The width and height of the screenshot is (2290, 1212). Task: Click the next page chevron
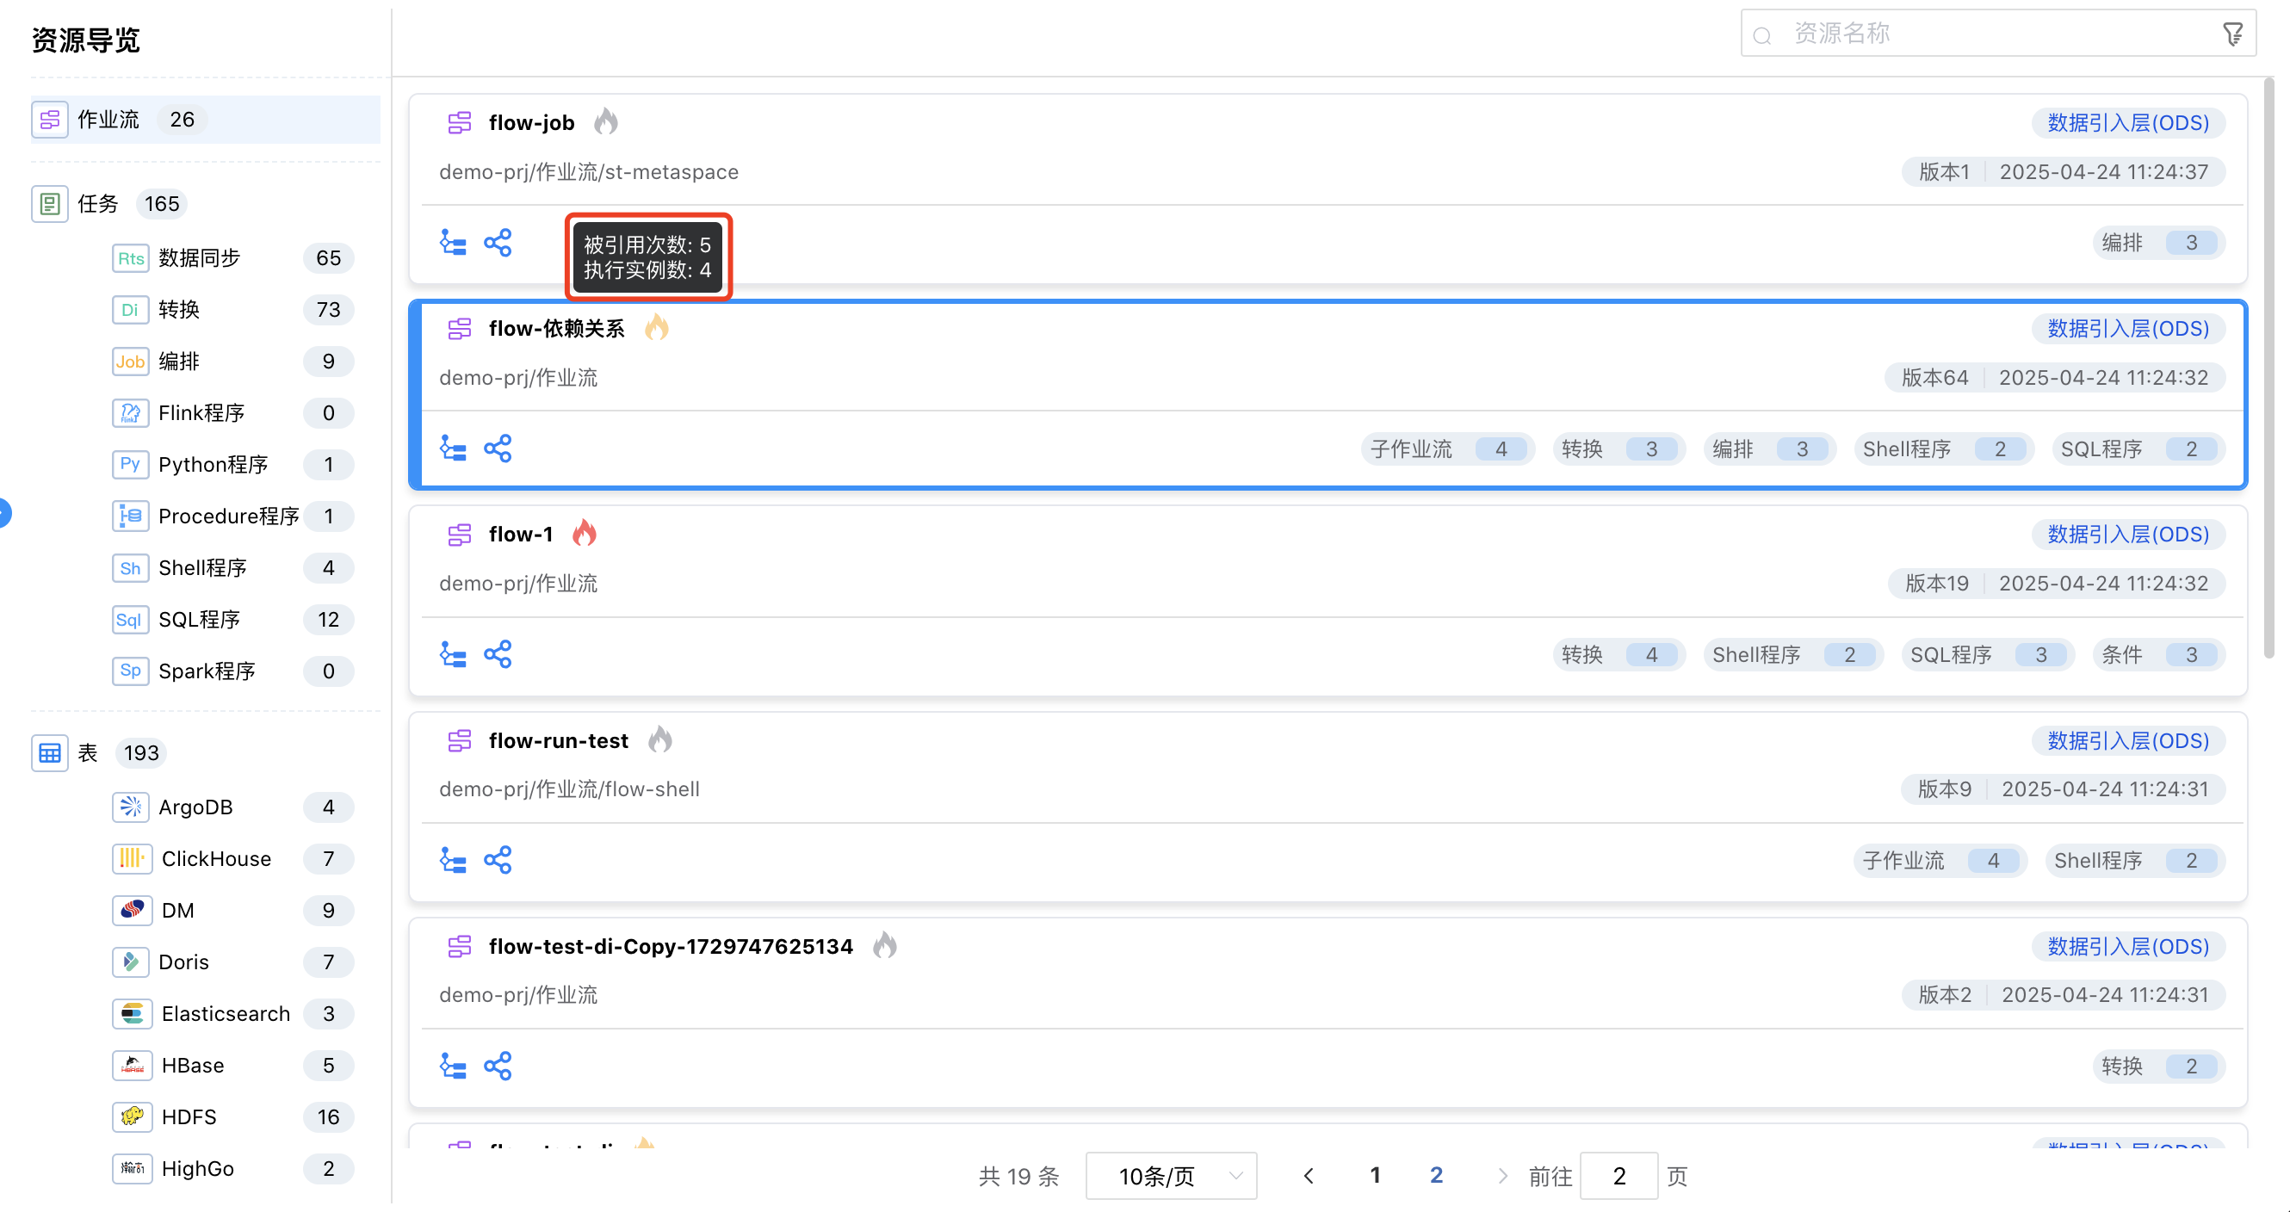pos(1502,1175)
